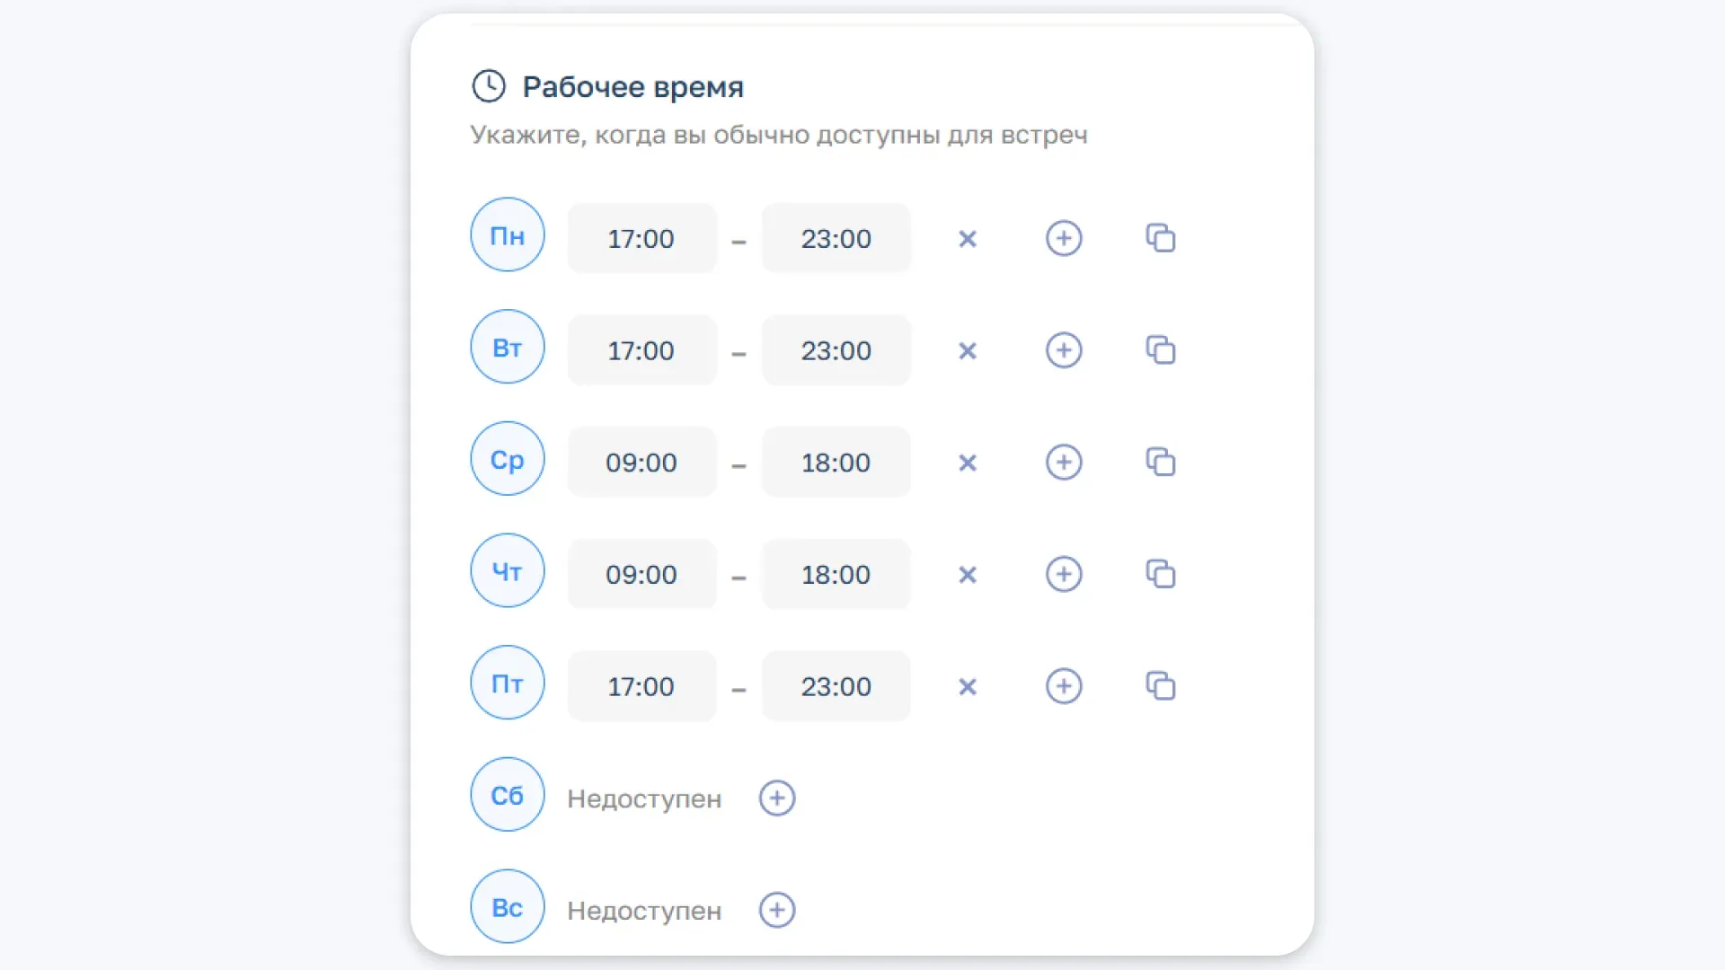Remove Wednesday's 09:00–18:00 interval with the X
The height and width of the screenshot is (970, 1725).
point(968,463)
